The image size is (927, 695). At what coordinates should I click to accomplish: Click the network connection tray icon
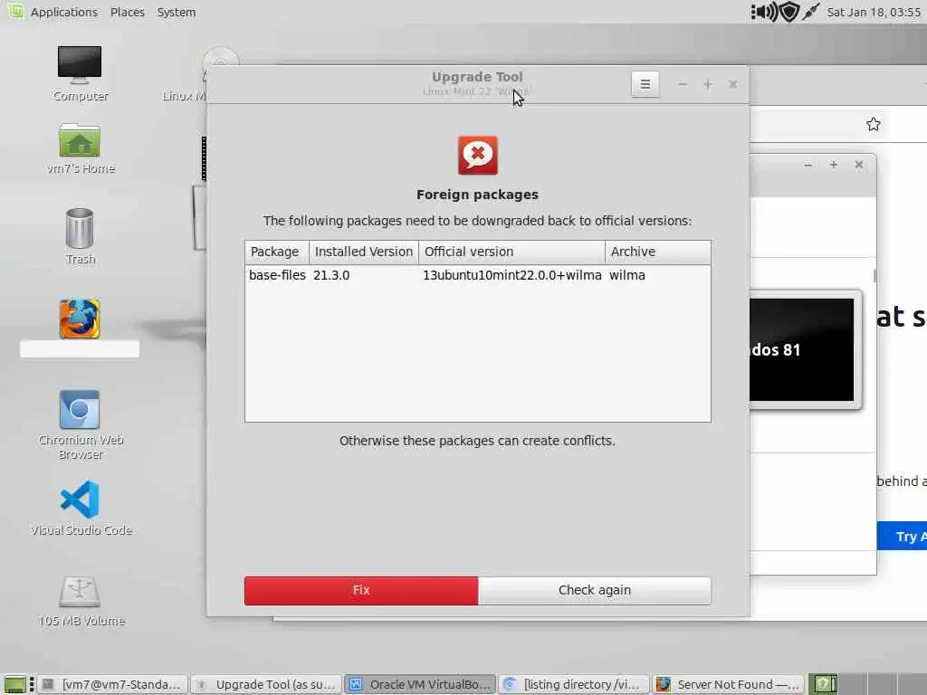click(811, 12)
